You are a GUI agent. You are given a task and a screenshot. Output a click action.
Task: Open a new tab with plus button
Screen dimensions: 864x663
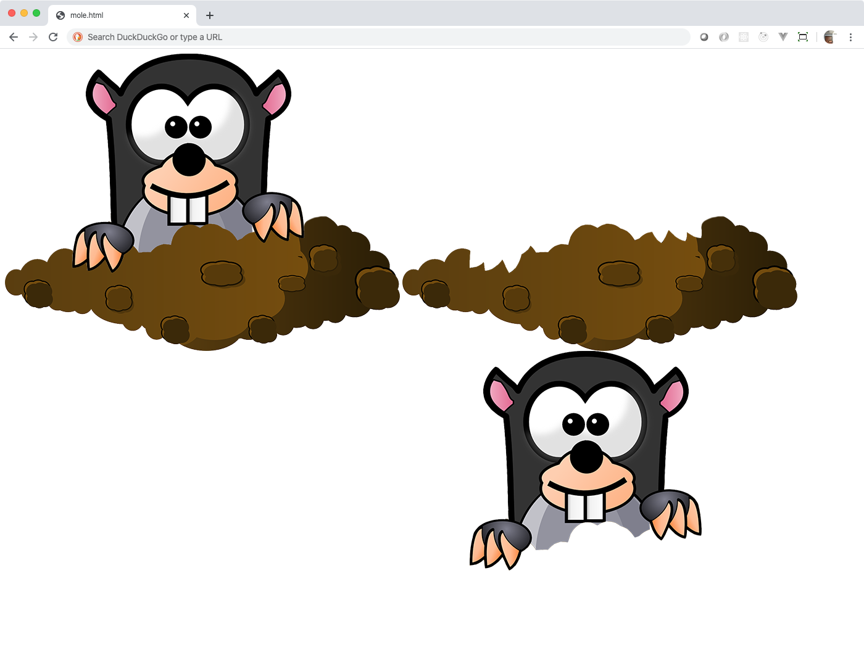(210, 15)
